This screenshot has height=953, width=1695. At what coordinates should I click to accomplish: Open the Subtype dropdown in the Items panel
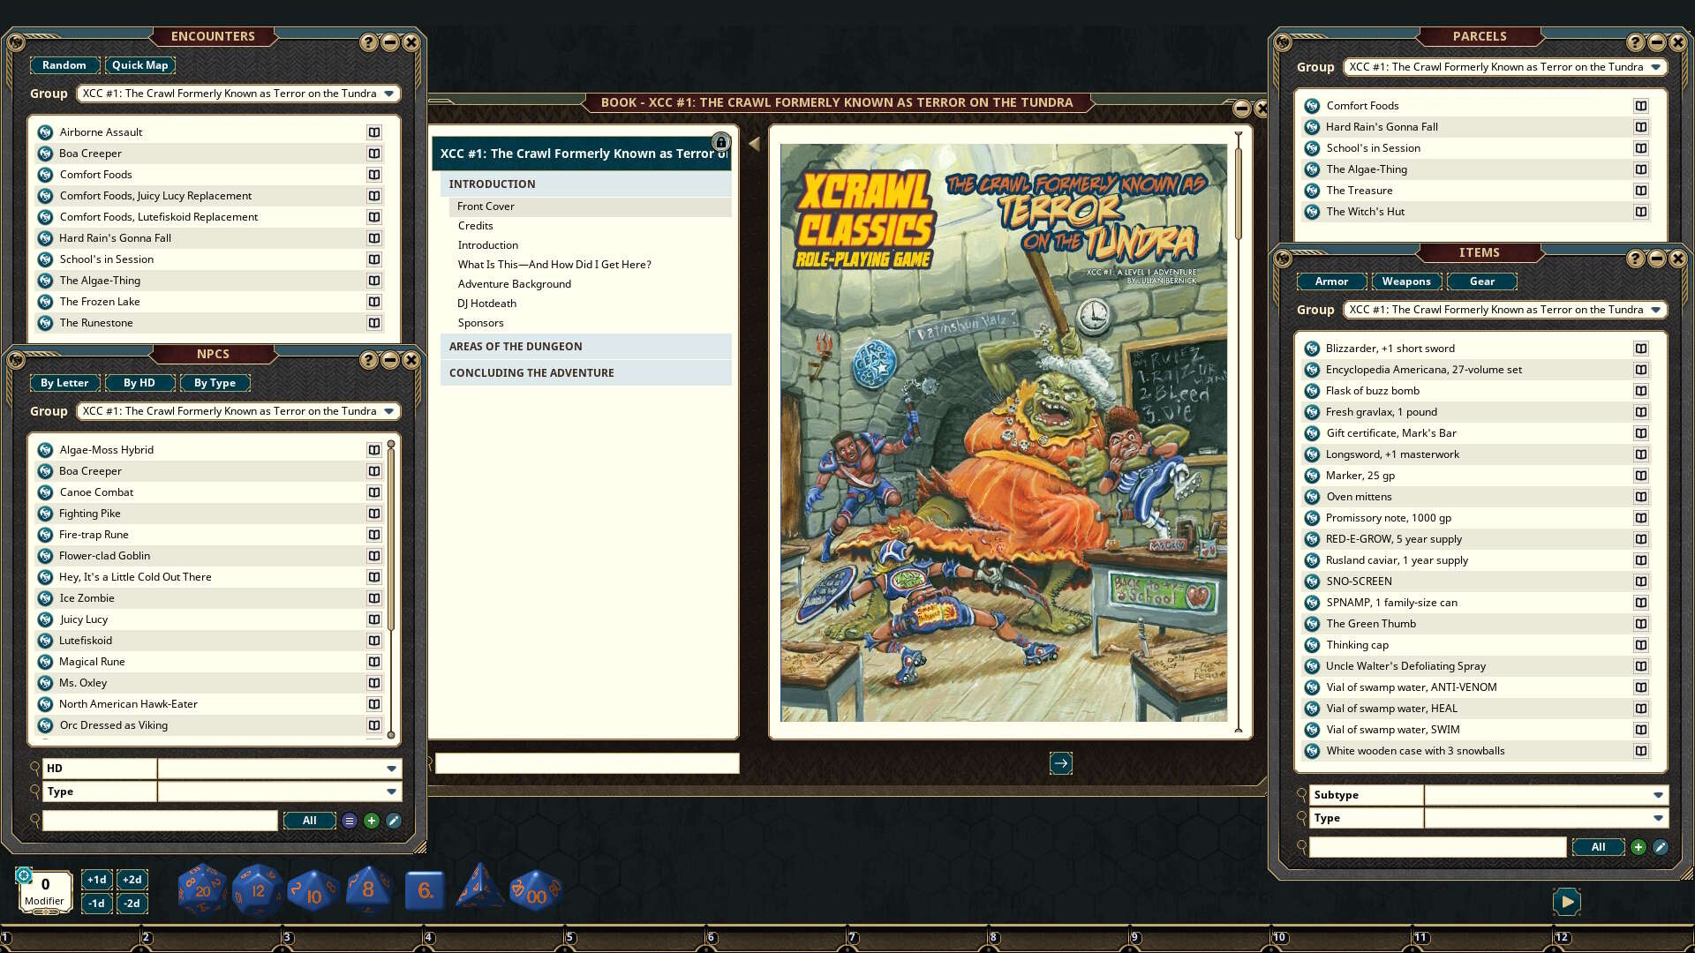coord(1545,795)
